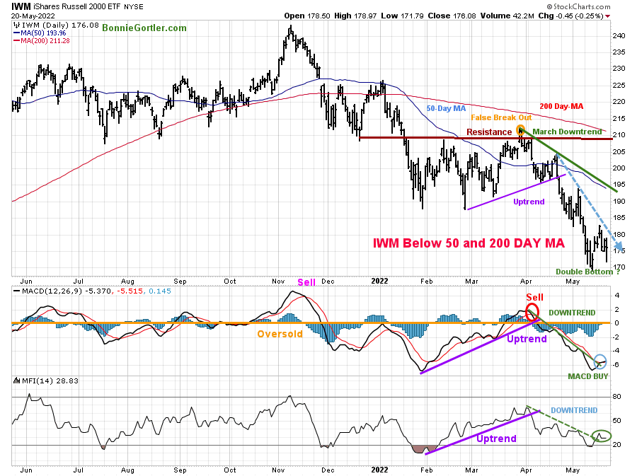Click the MA(50) 193.96 legend entry
Image resolution: width=637 pixels, height=476 pixels.
[x=40, y=33]
